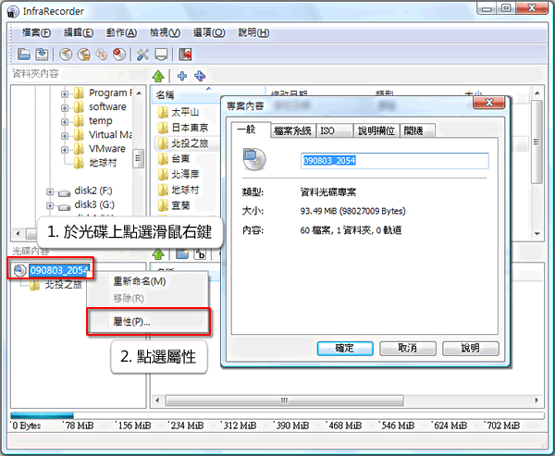Click the 確定 button in the dialog
Viewport: 555px width, 456px height.
(x=345, y=349)
